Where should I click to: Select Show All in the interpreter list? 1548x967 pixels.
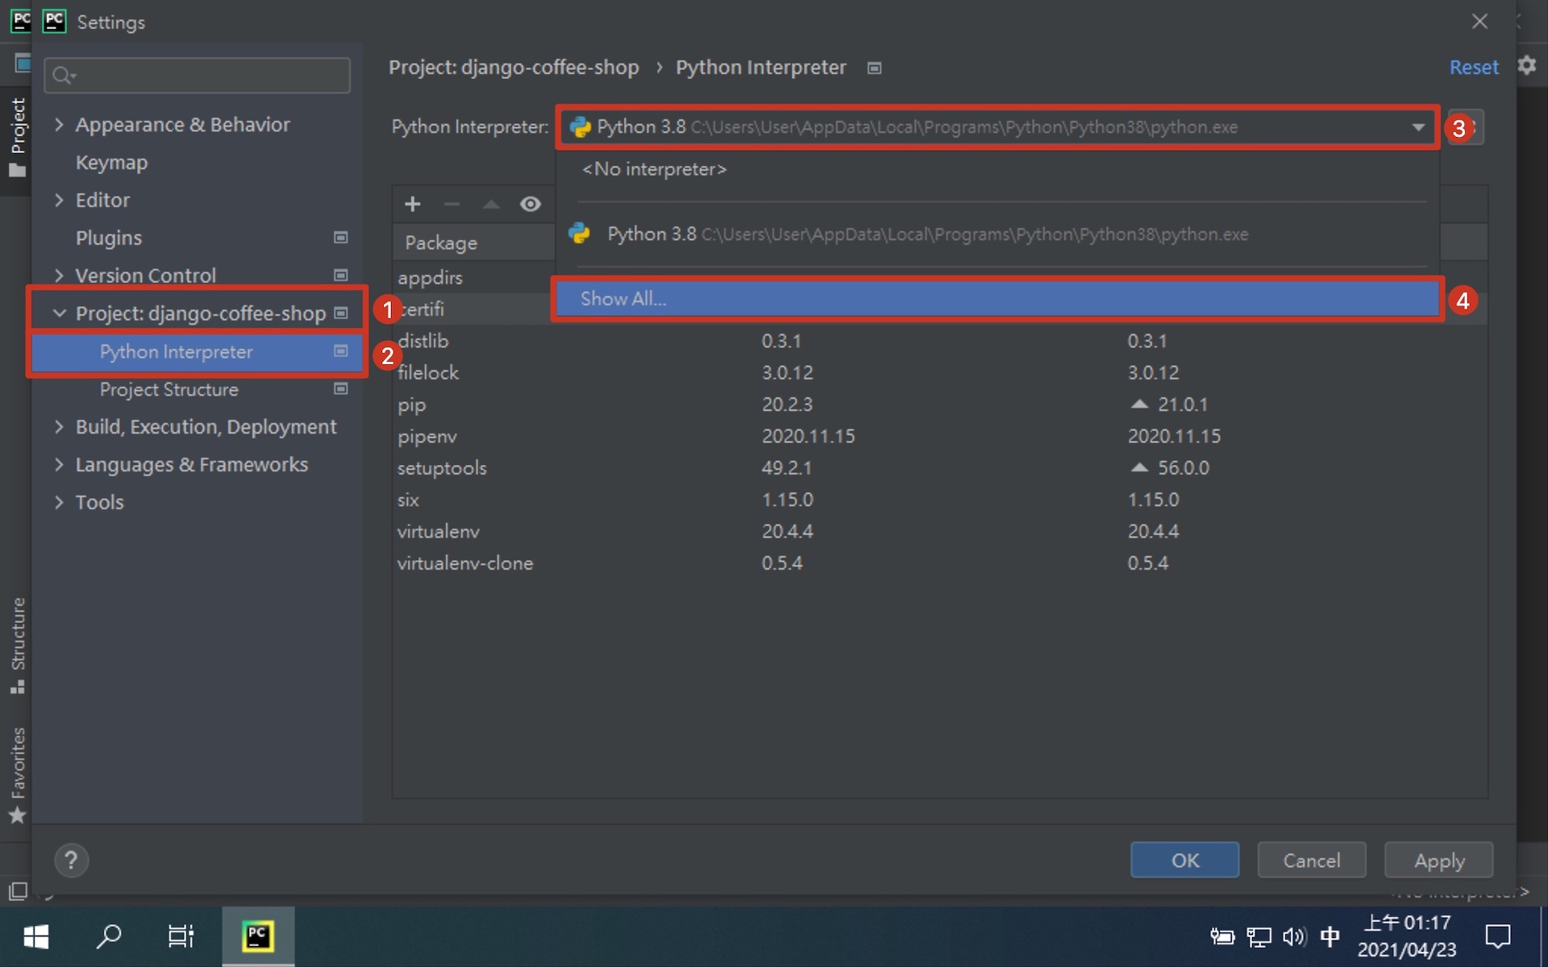pyautogui.click(x=997, y=299)
